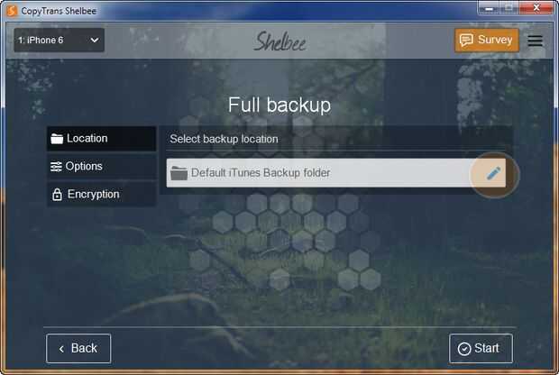Click the speech bubble icon on Survey
The width and height of the screenshot is (559, 375).
point(466,40)
